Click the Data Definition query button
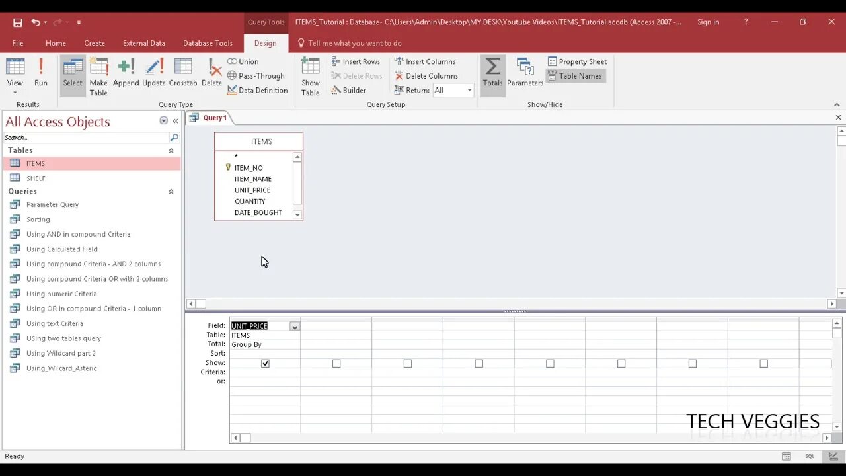 tap(257, 90)
